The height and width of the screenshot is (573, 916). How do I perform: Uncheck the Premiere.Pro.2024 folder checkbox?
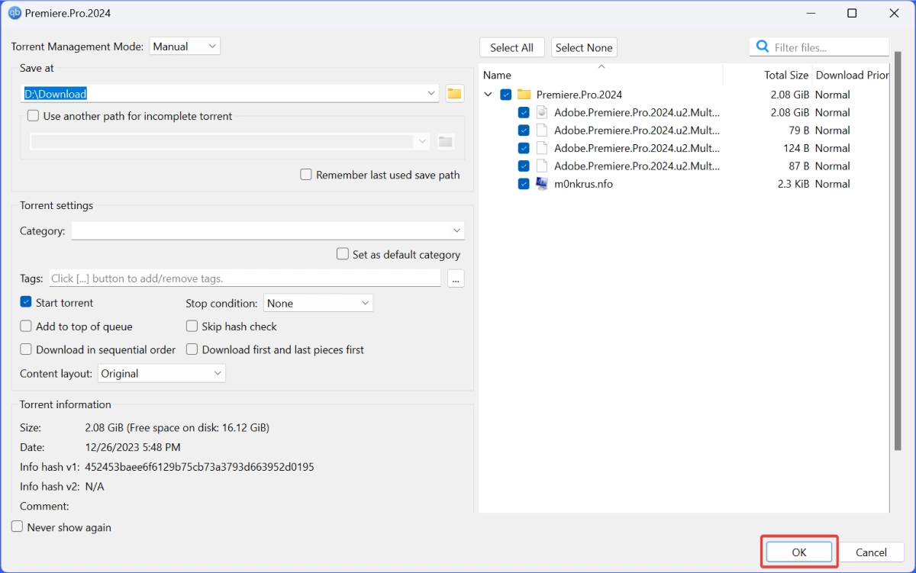[506, 95]
